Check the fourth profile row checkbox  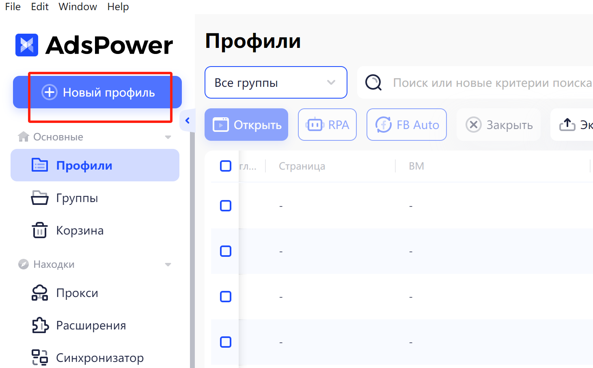pyautogui.click(x=226, y=342)
